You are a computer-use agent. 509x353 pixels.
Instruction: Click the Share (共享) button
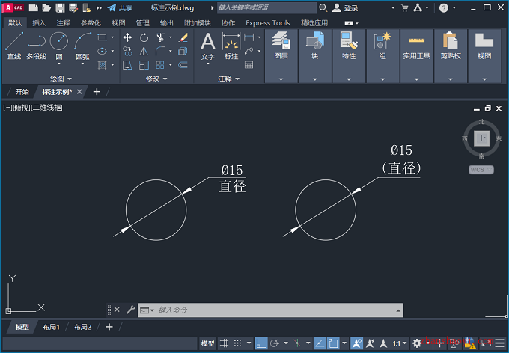(120, 7)
